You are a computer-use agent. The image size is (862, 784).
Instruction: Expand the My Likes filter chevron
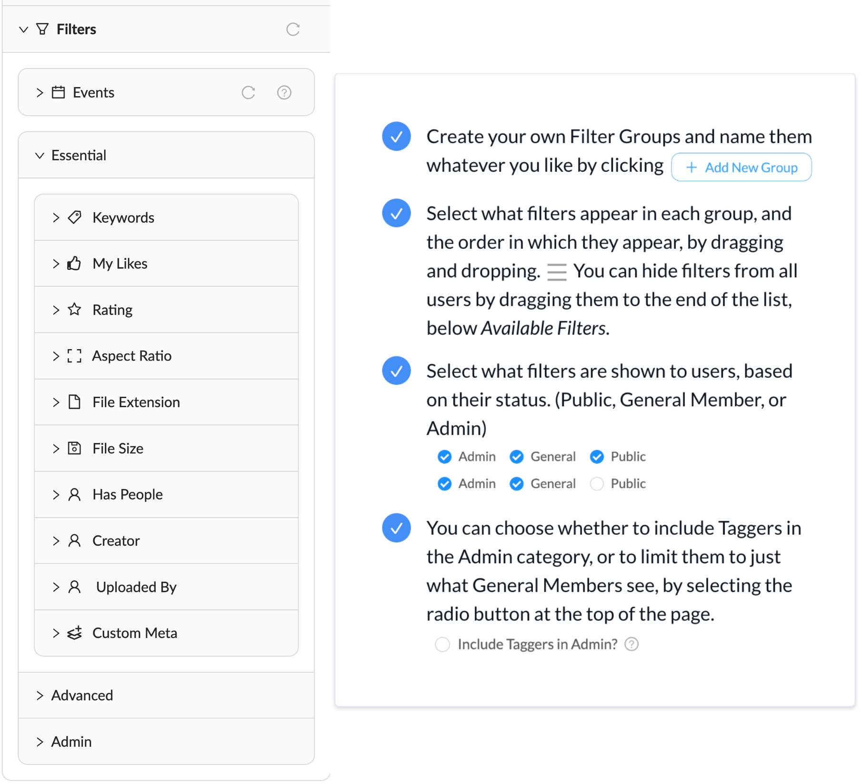point(56,264)
